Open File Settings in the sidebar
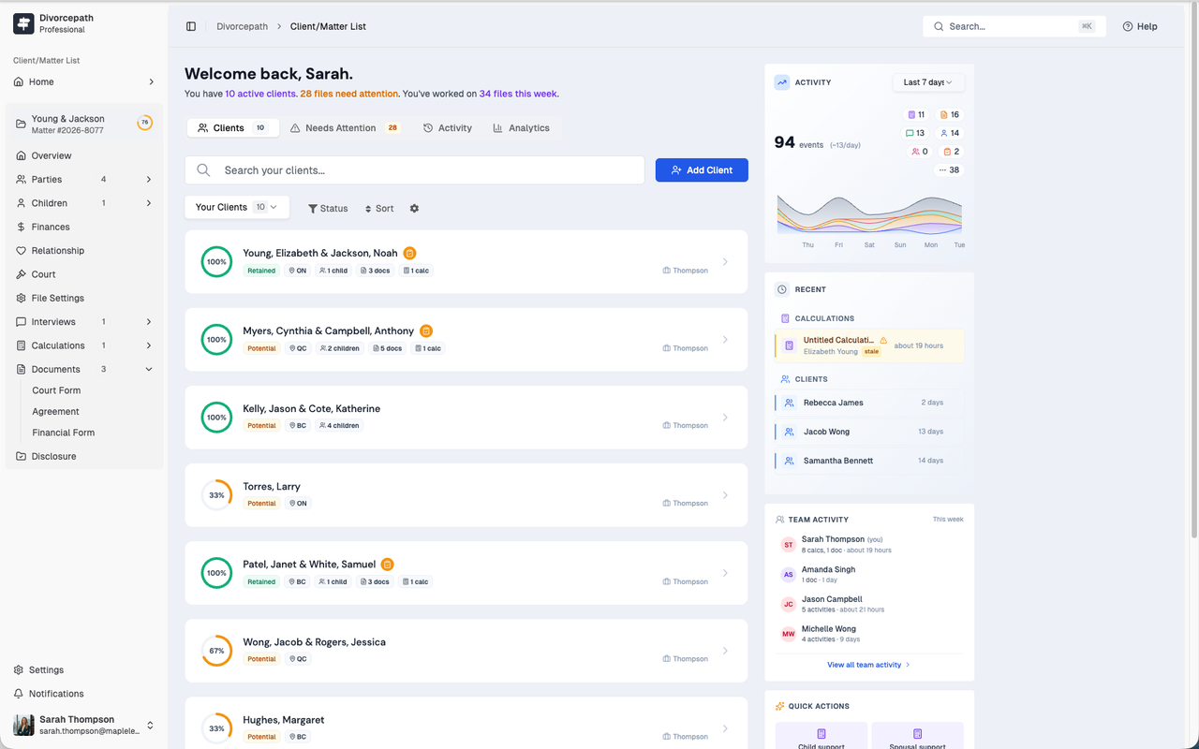The image size is (1199, 749). click(84, 298)
